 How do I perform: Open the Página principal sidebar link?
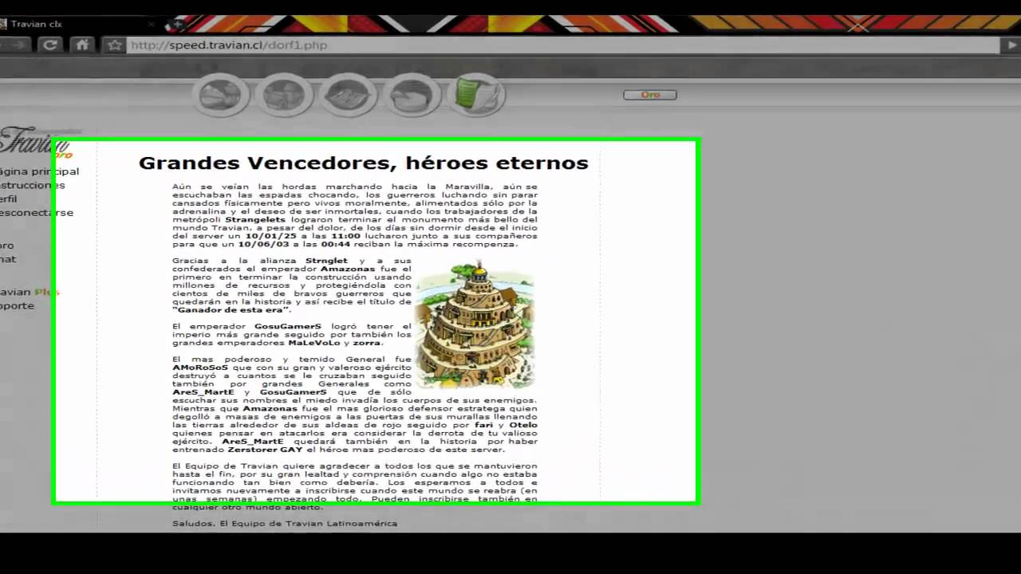(40, 171)
